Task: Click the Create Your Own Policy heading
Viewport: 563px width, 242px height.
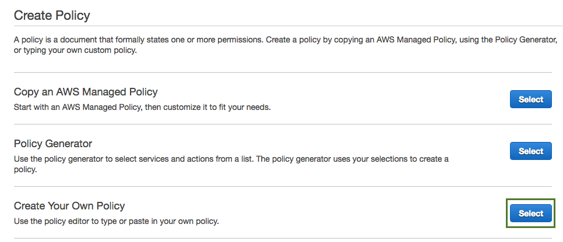Action: [x=69, y=206]
